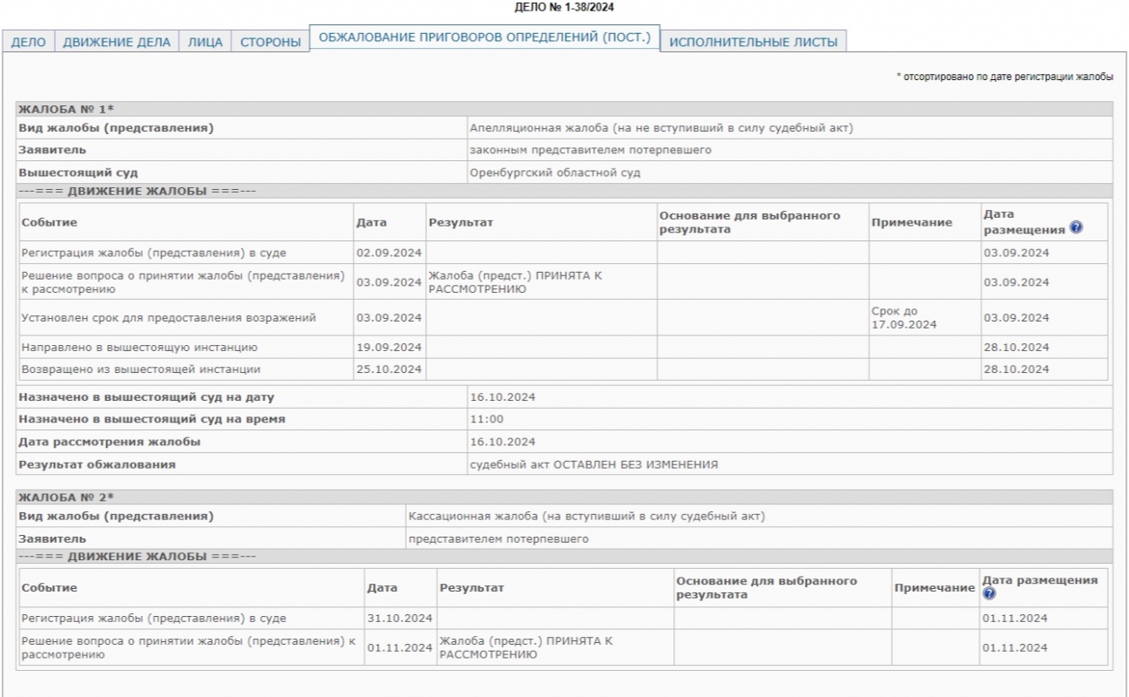1129x697 pixels.
Task: Click the ЖАЛОБА № 2* section header
Action: pos(67,497)
